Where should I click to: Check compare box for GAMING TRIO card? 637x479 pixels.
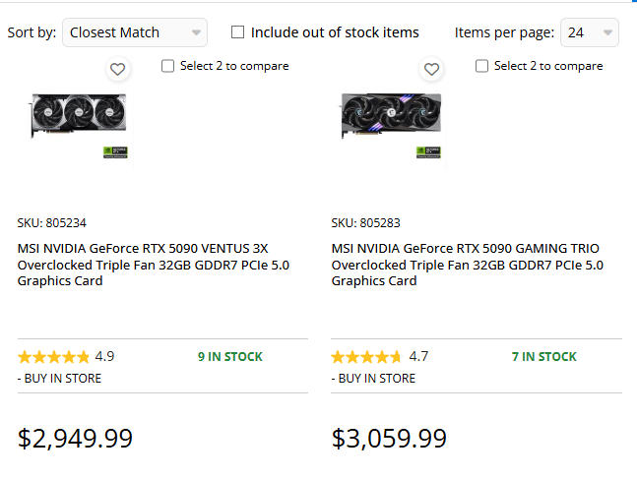[481, 66]
